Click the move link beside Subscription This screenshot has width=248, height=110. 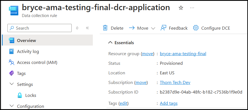point(141,83)
